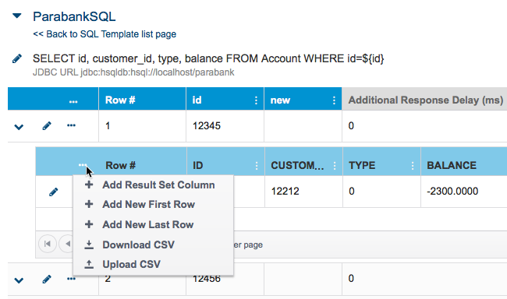Click the pencil icon in the nested result row

[53, 192]
